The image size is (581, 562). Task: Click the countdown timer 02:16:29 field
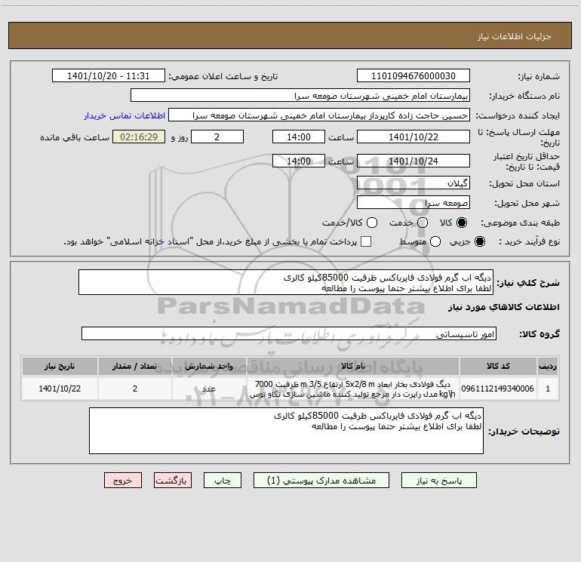pyautogui.click(x=139, y=137)
